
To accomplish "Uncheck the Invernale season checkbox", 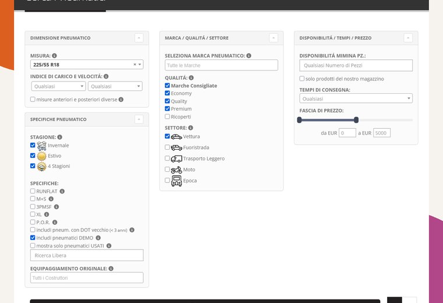I will pyautogui.click(x=33, y=145).
